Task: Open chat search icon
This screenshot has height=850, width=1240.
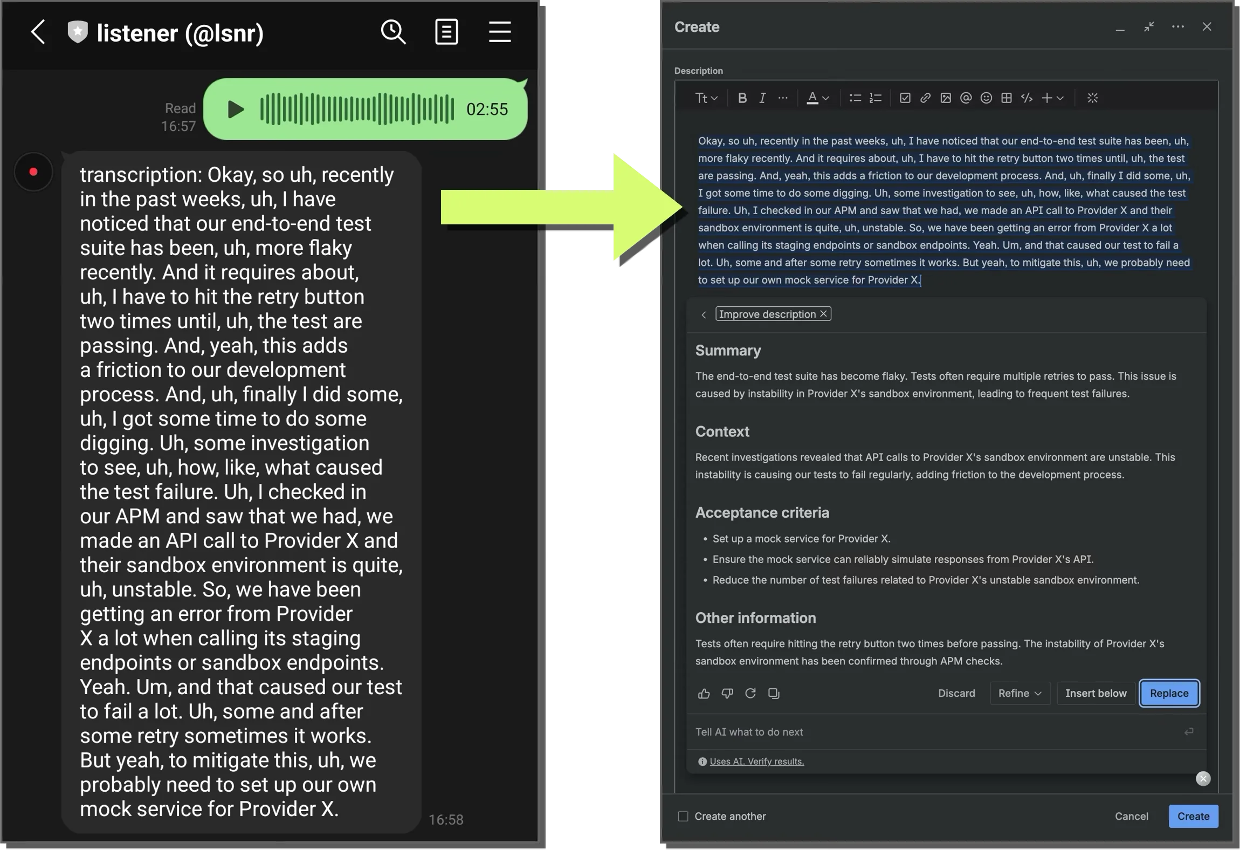Action: [x=393, y=32]
